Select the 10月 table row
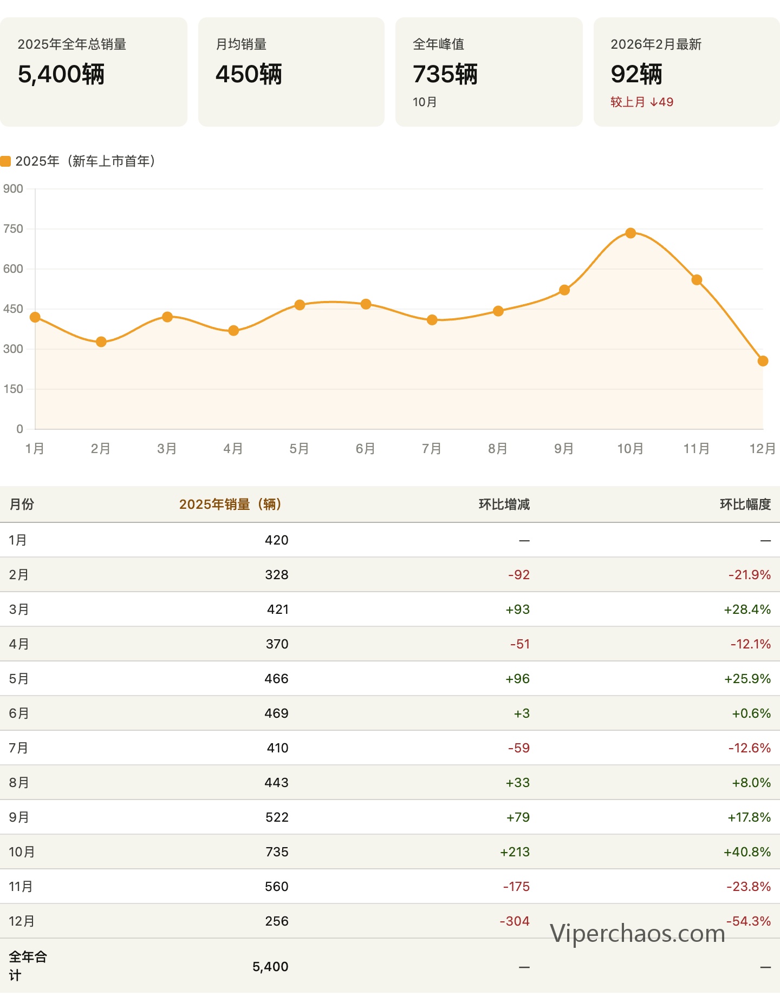780x996 pixels. click(x=390, y=851)
